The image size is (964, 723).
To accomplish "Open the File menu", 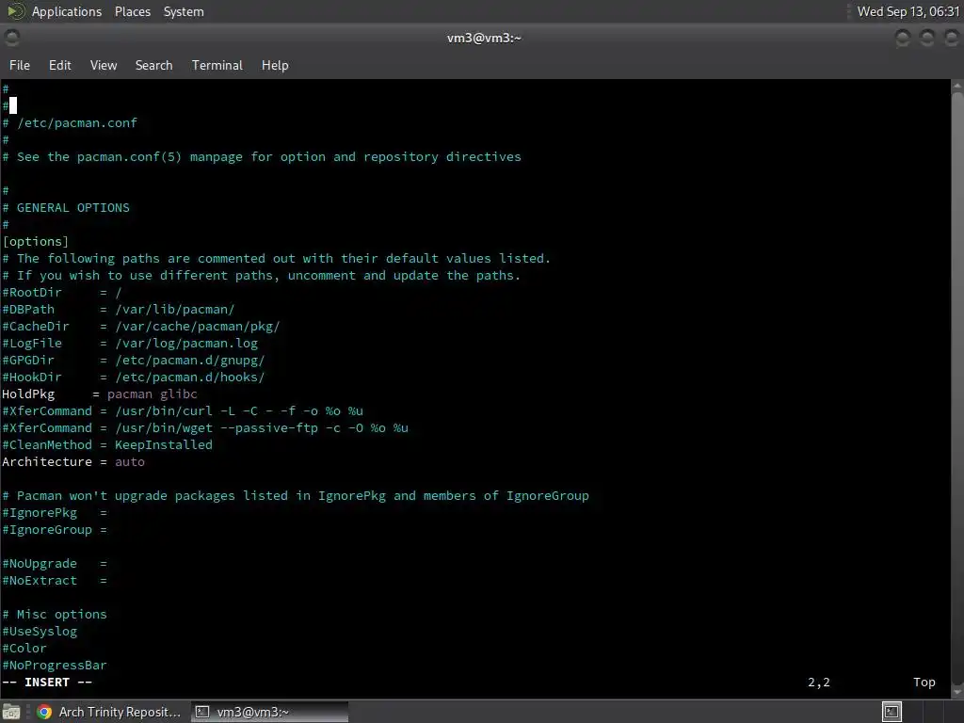I will click(20, 65).
